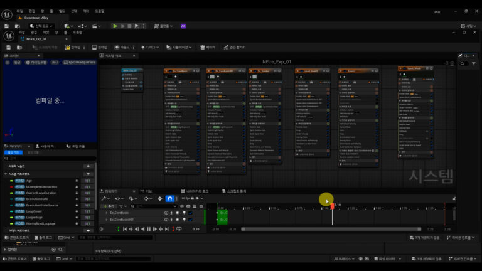Click Epic Headquarters button in preview viewport
Image resolution: width=482 pixels, height=271 pixels.
[79, 62]
